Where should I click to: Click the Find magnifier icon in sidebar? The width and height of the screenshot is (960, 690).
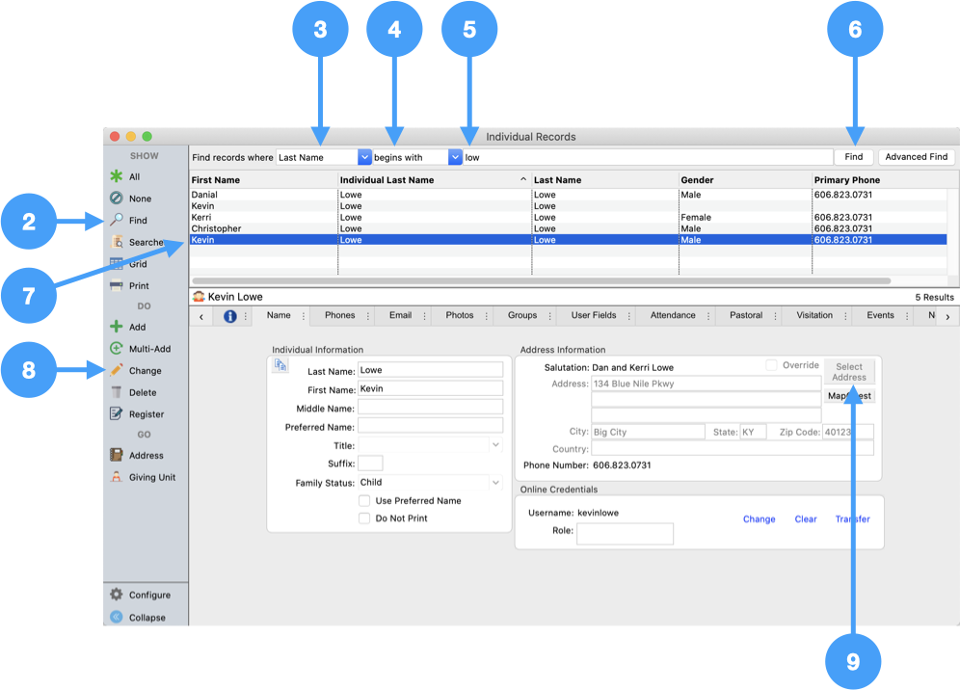tap(117, 220)
